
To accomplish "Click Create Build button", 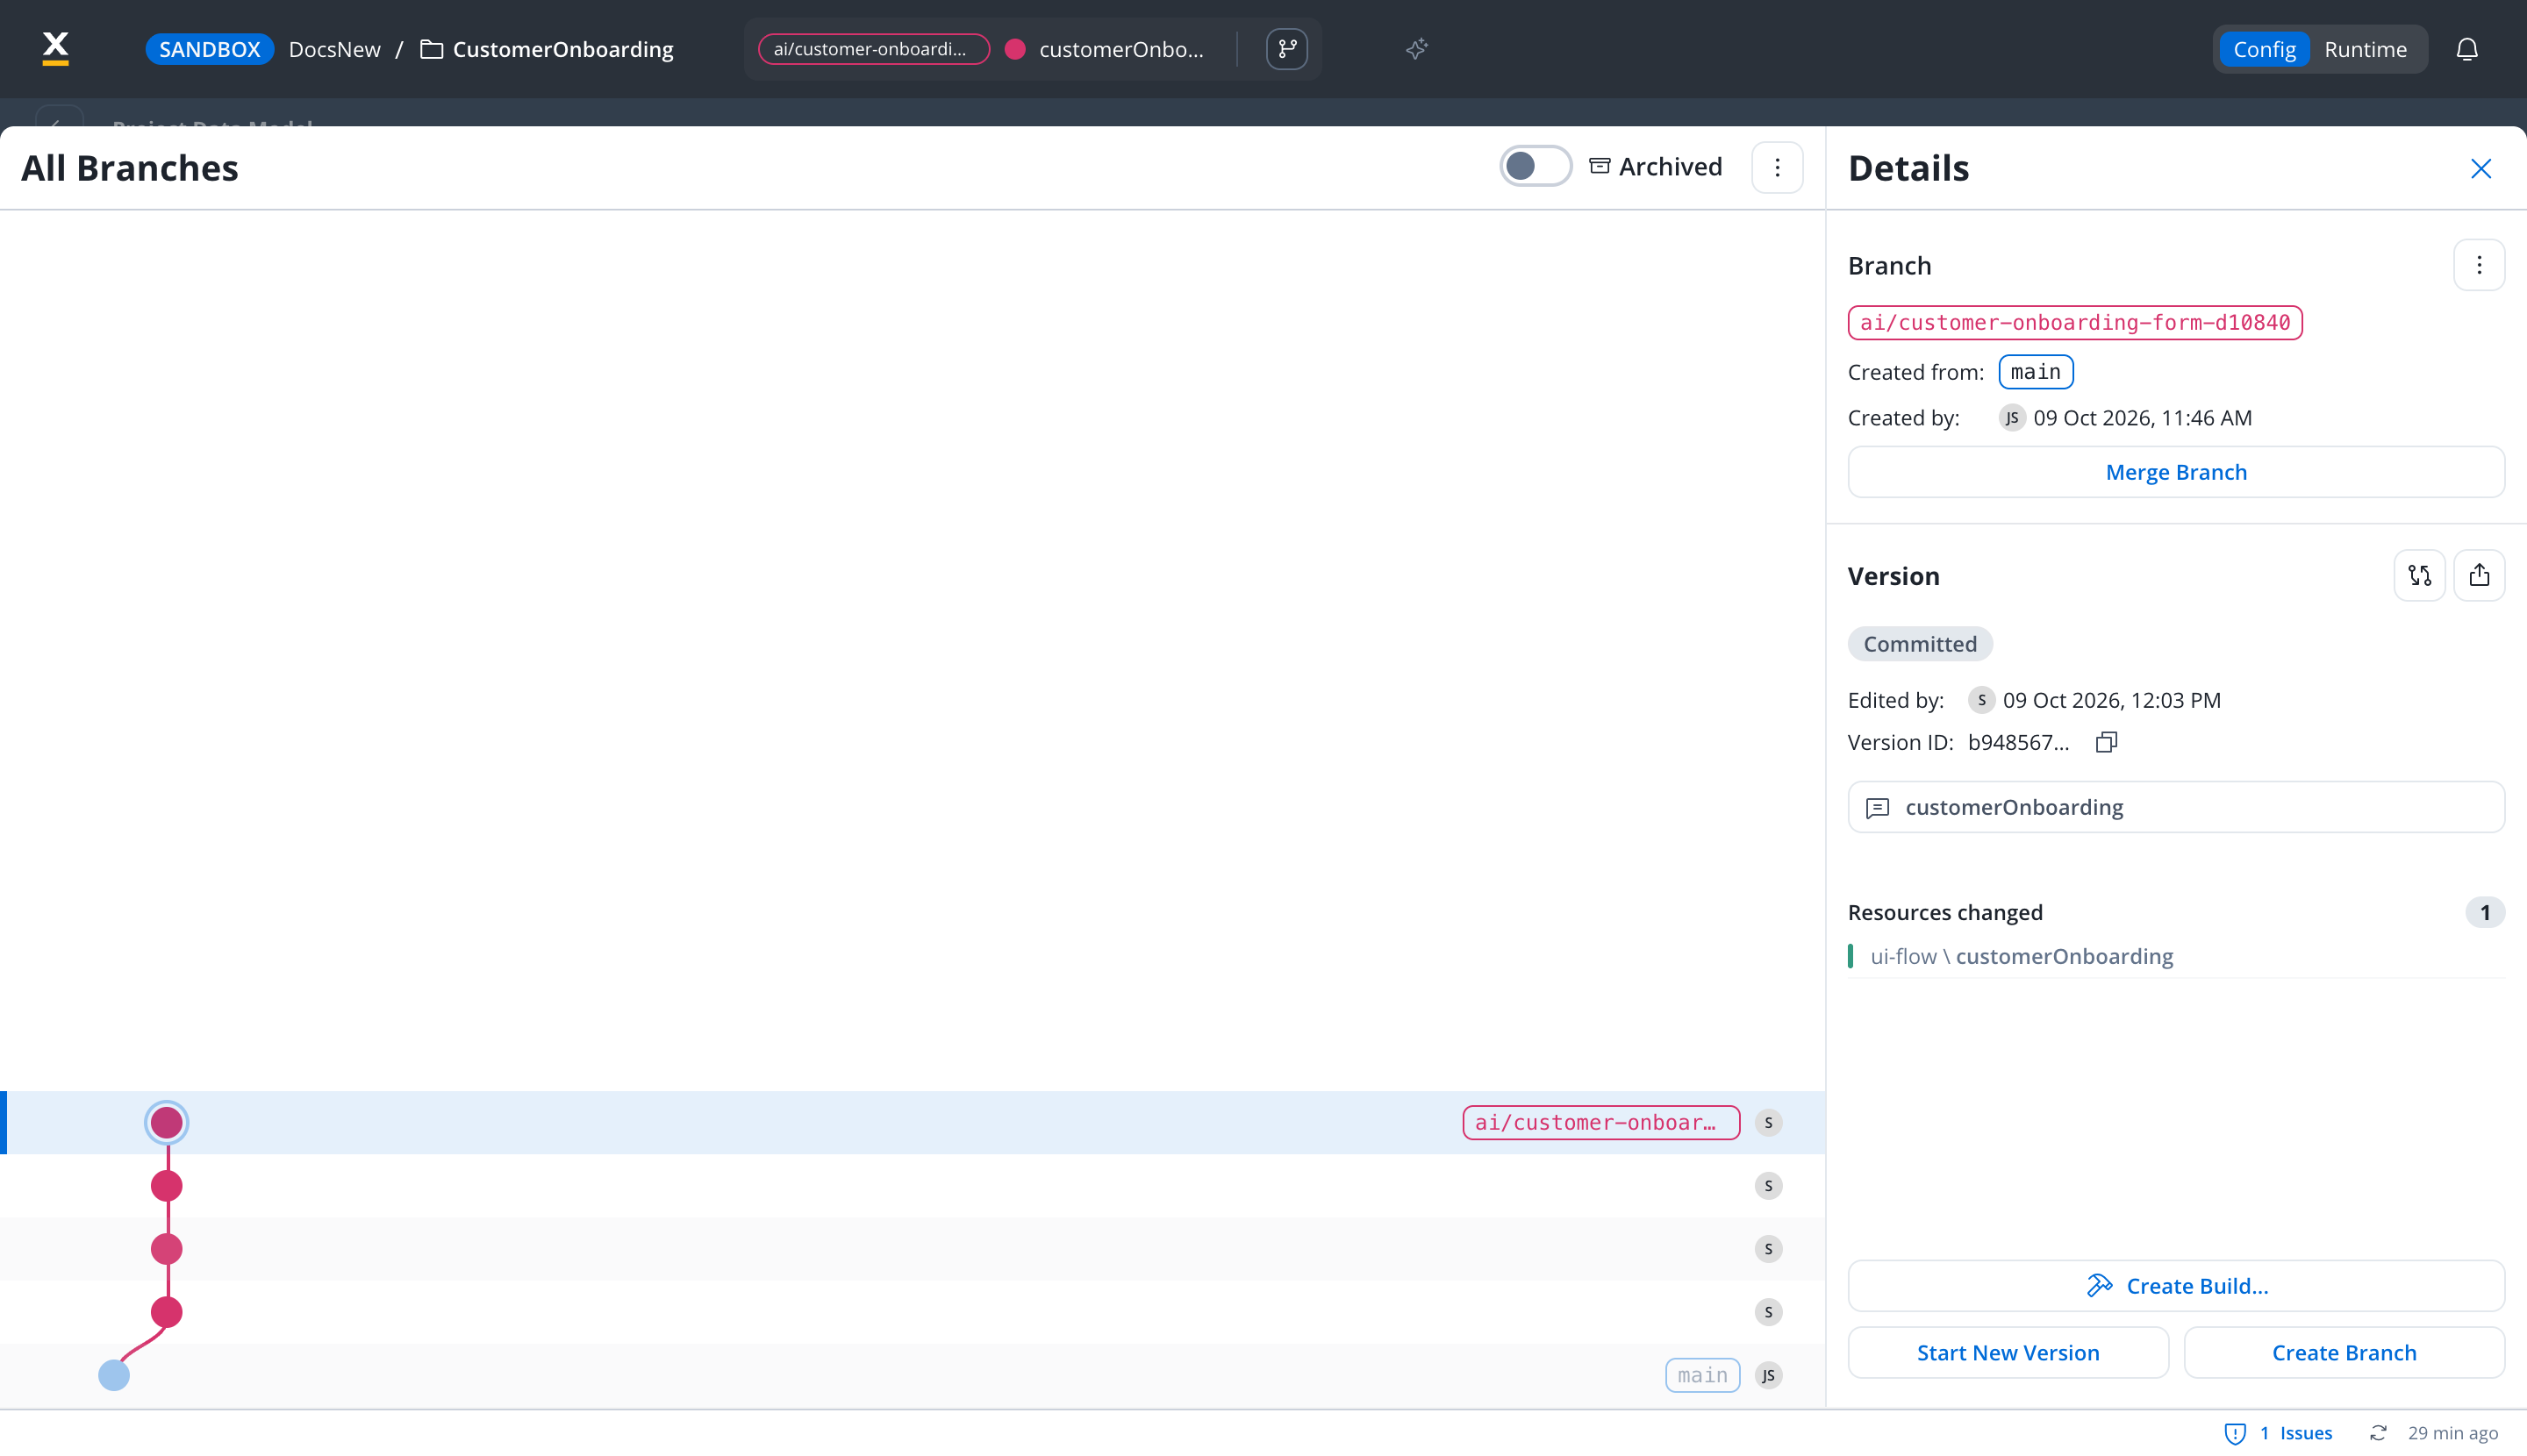I will coord(2176,1286).
